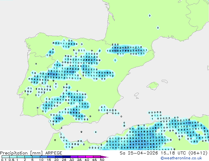Click the "25-04-2026" forecast date text
The width and height of the screenshot is (209, 161).
143,153
